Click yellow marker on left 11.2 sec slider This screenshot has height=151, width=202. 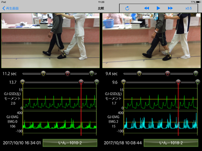coord(43,74)
